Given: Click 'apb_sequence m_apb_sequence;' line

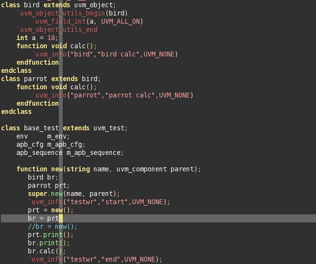Looking at the screenshot, I should pyautogui.click(x=70, y=153).
